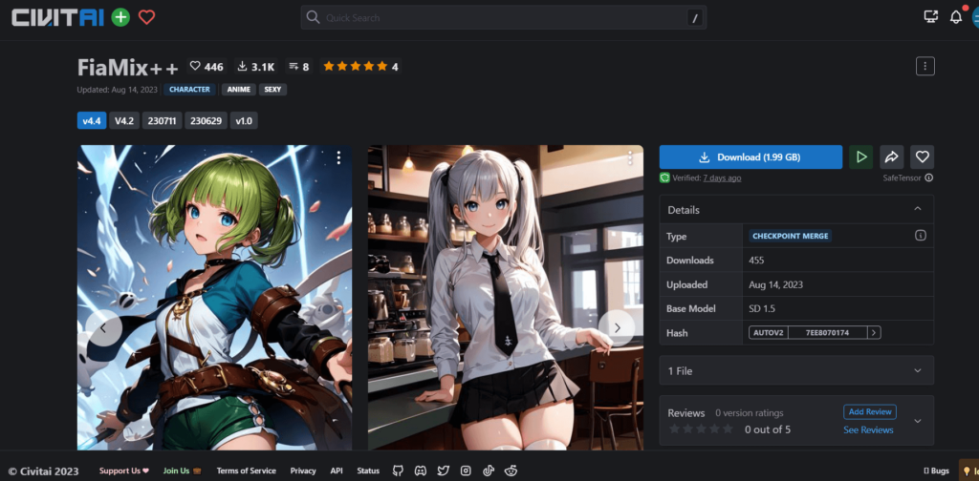
Task: Open the Discord link in footer
Action: [420, 471]
